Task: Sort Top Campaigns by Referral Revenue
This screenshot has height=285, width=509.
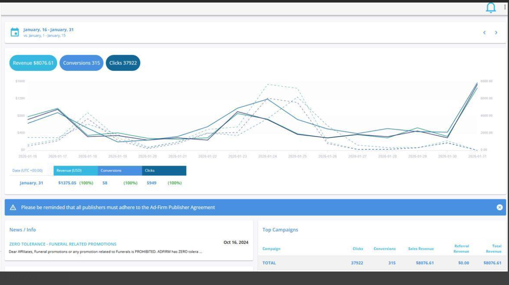Action: tap(461, 249)
